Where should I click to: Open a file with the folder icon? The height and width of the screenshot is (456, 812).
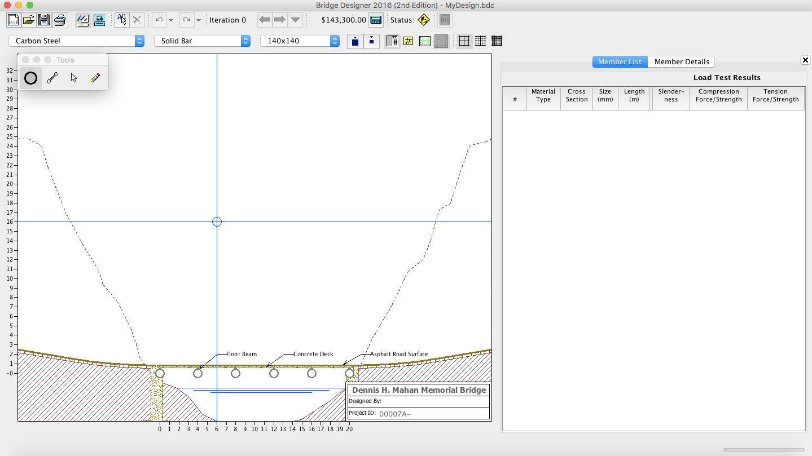click(x=29, y=20)
